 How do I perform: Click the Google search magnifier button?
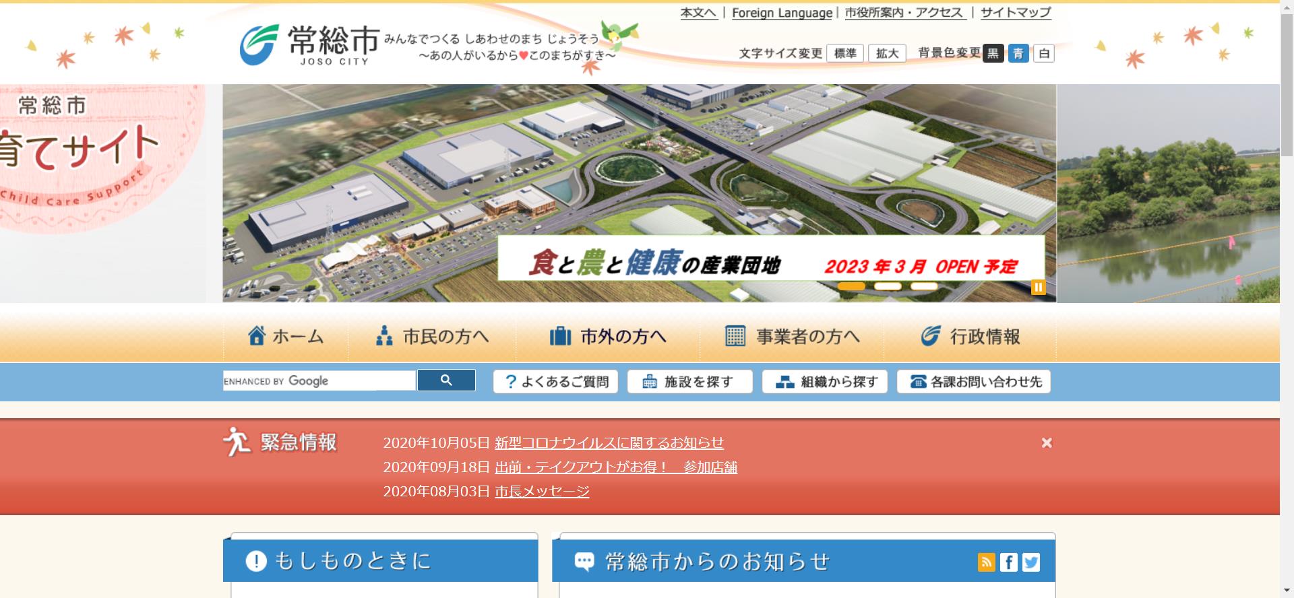pos(446,380)
